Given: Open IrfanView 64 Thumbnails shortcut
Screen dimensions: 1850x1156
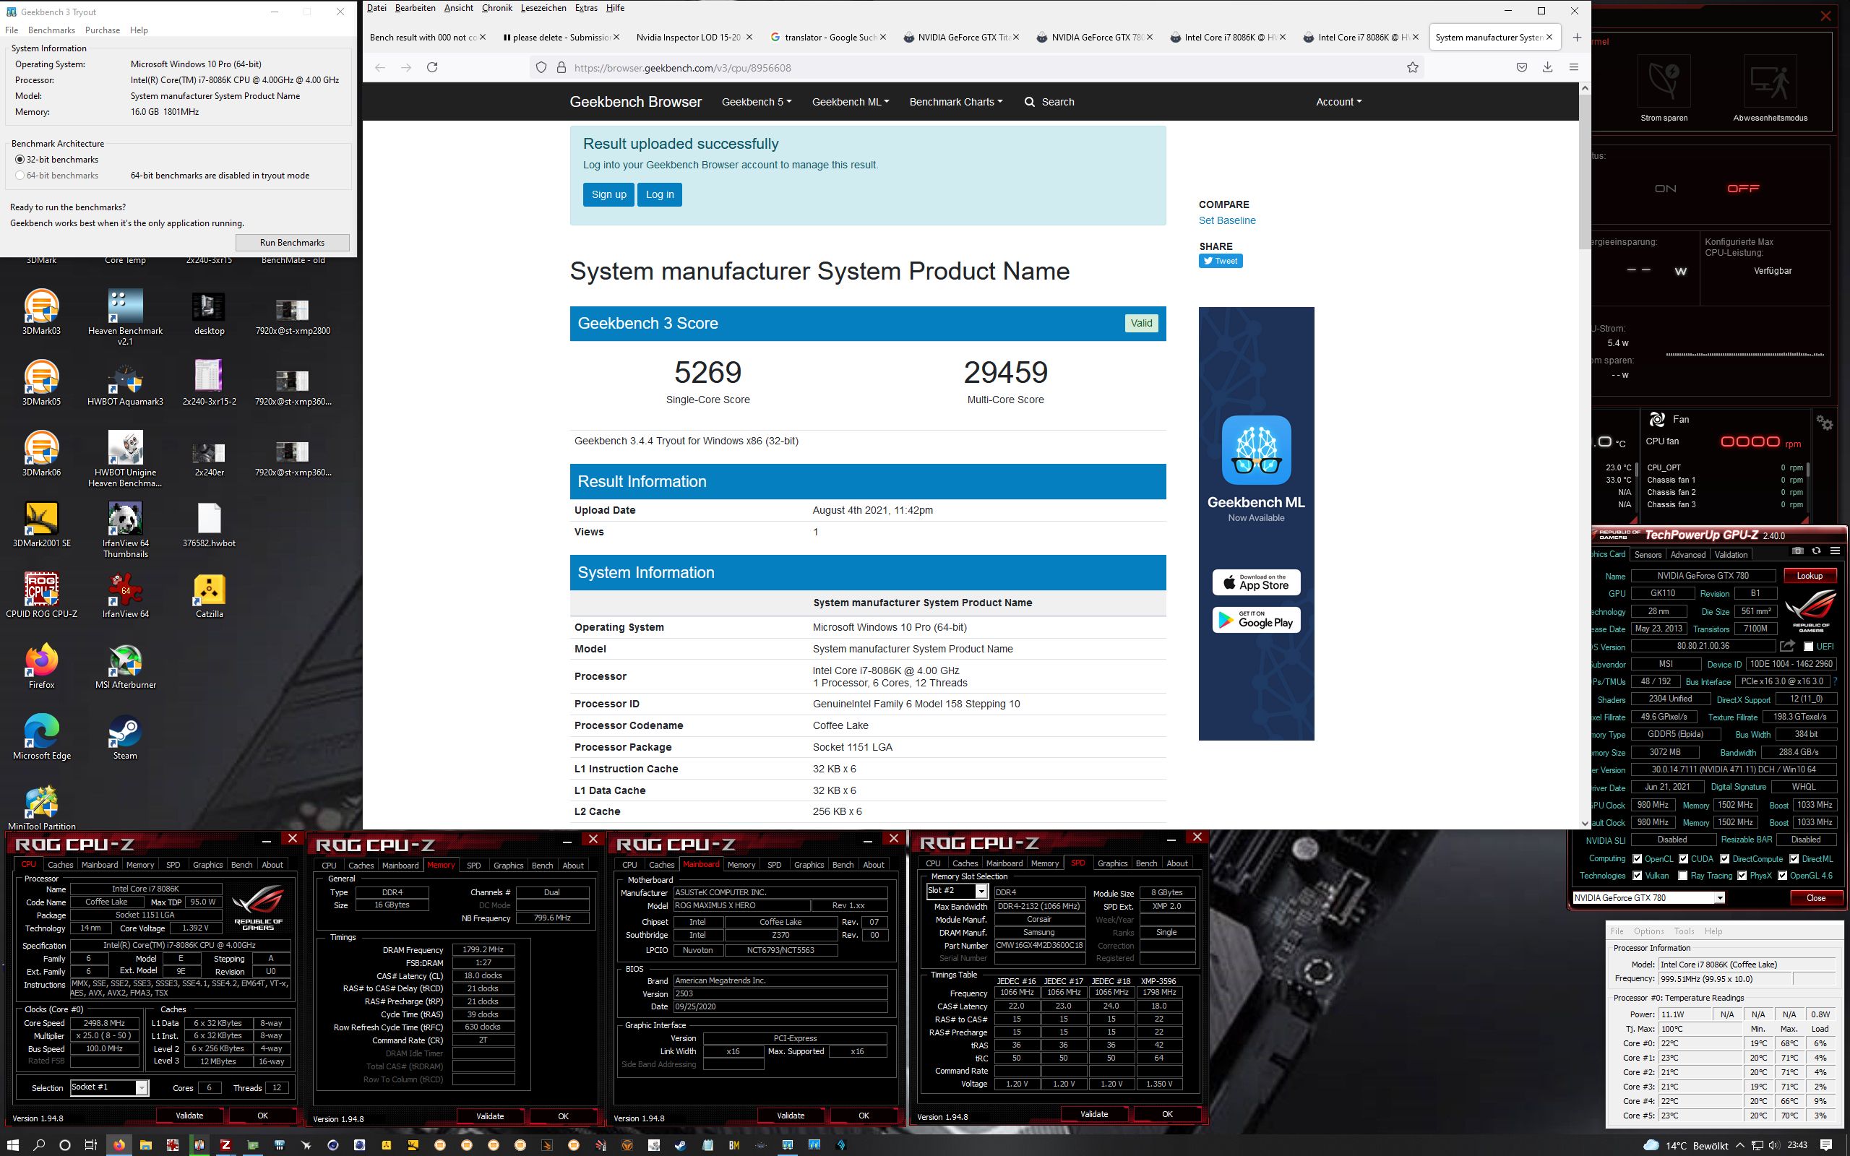Looking at the screenshot, I should pyautogui.click(x=125, y=530).
